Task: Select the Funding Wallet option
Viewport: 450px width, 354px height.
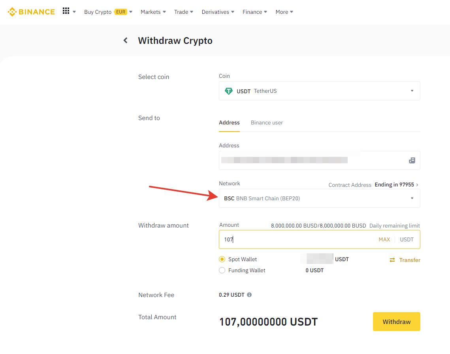Action: point(222,271)
